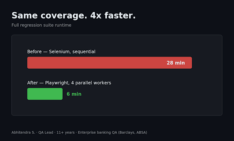The height and width of the screenshot is (141, 234).
Task: Click the "Full regression suite runtime" subtitle
Action: [41, 25]
